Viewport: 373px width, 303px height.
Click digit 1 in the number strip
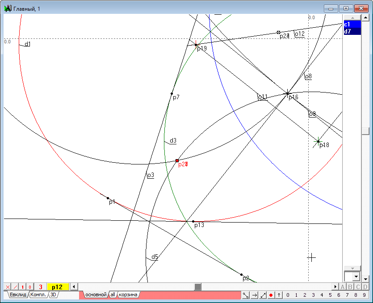coord(296,295)
